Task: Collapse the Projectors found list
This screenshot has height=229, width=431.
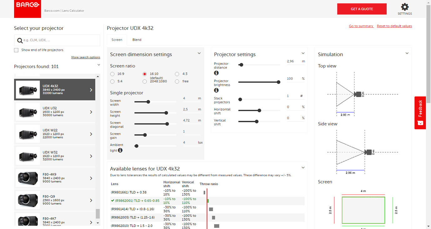Action: (x=99, y=65)
